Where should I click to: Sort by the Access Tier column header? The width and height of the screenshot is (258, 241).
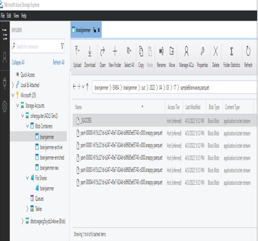[x=174, y=107]
